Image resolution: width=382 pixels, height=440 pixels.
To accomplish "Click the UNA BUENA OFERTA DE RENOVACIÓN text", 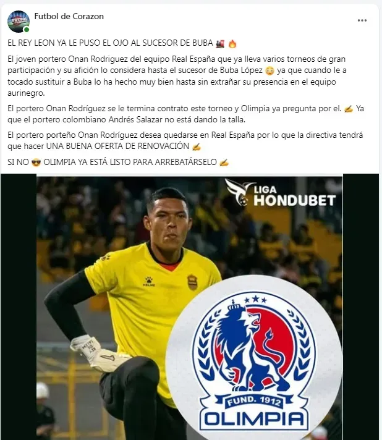I will [117, 146].
